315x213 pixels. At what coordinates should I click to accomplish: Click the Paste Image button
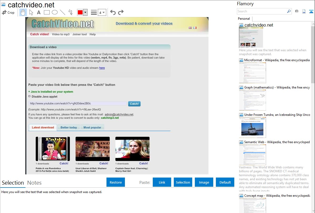click(204, 182)
